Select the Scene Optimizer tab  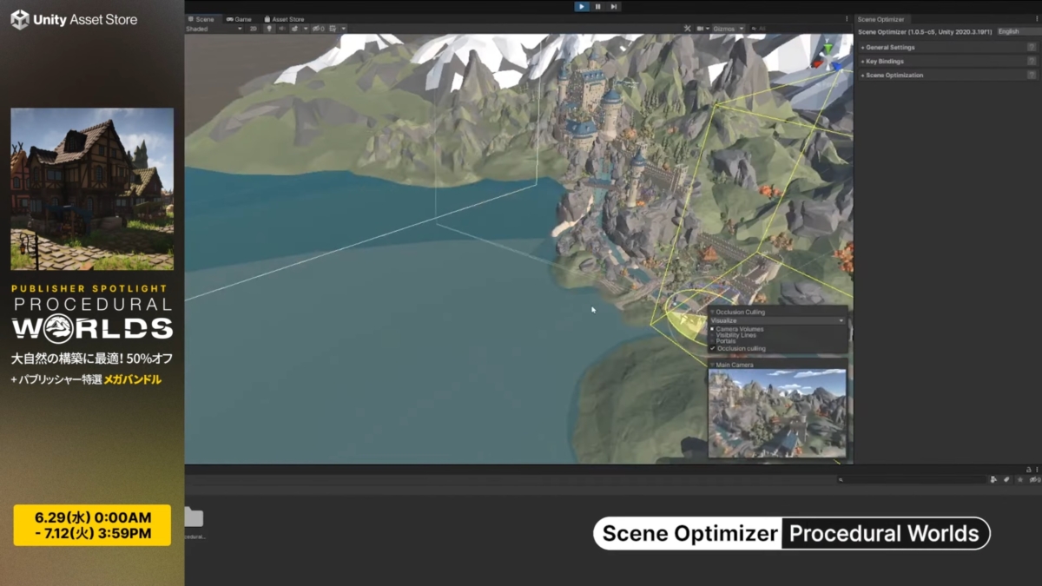[x=880, y=19]
